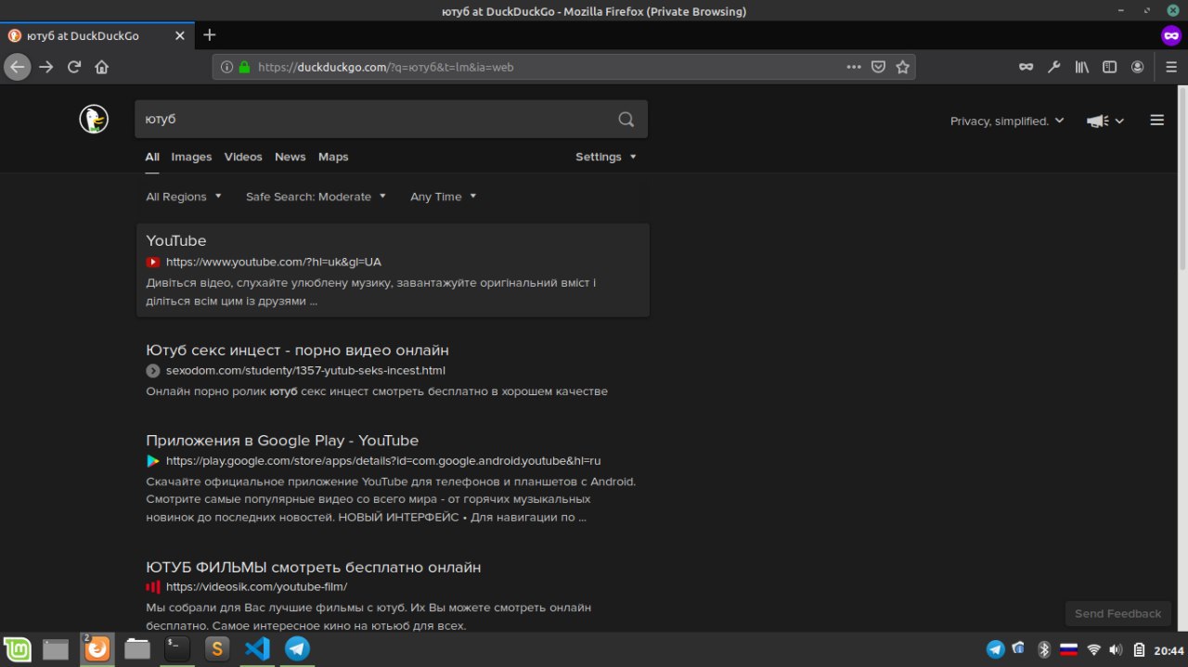1188x667 pixels.
Task: Open the page actions three-dot menu
Action: (854, 67)
